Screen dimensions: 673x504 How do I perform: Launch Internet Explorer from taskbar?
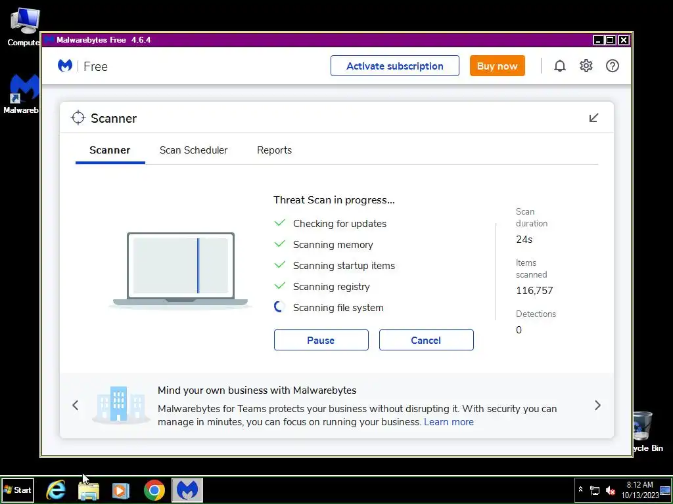[56, 490]
